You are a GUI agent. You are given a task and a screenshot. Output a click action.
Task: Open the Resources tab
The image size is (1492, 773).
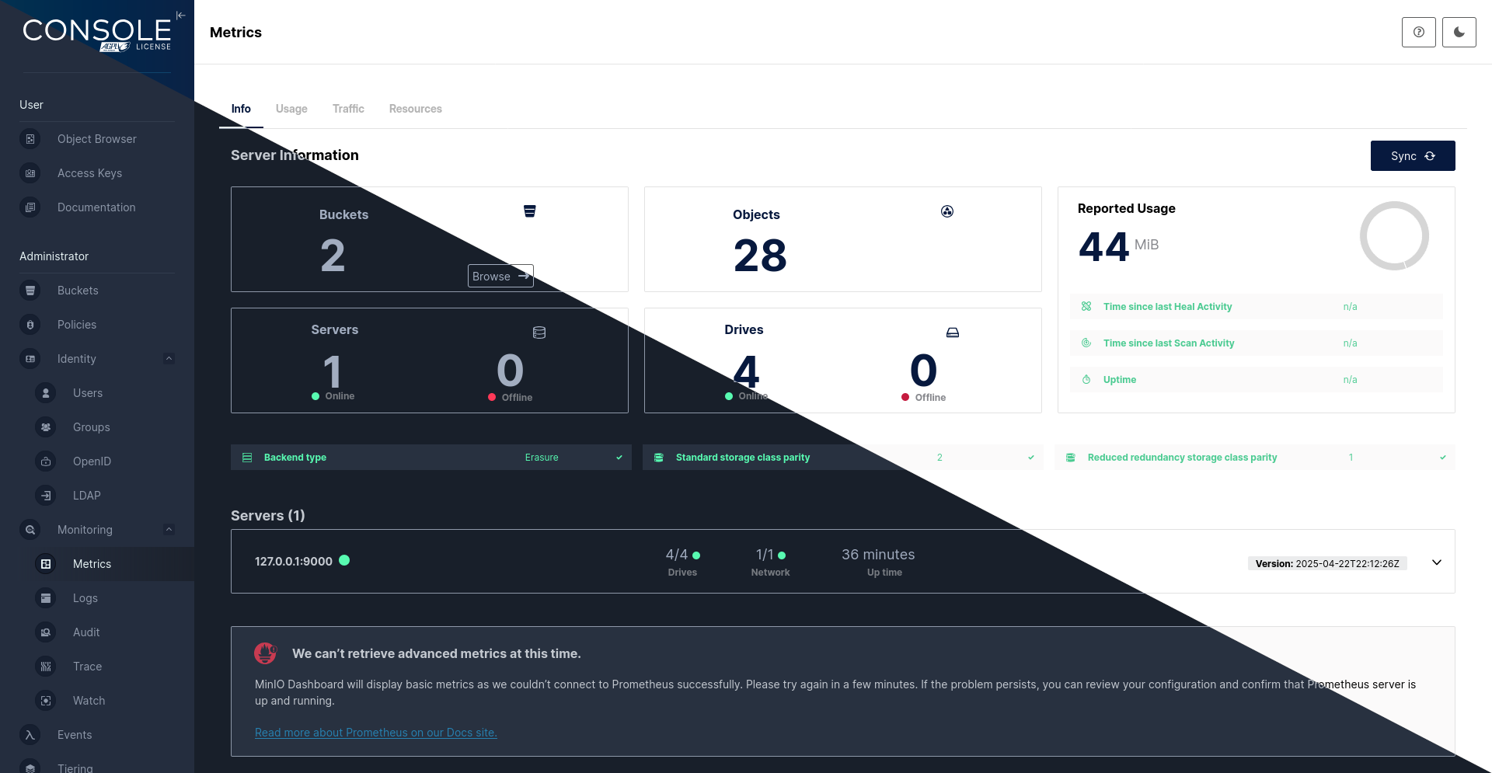pyautogui.click(x=416, y=109)
